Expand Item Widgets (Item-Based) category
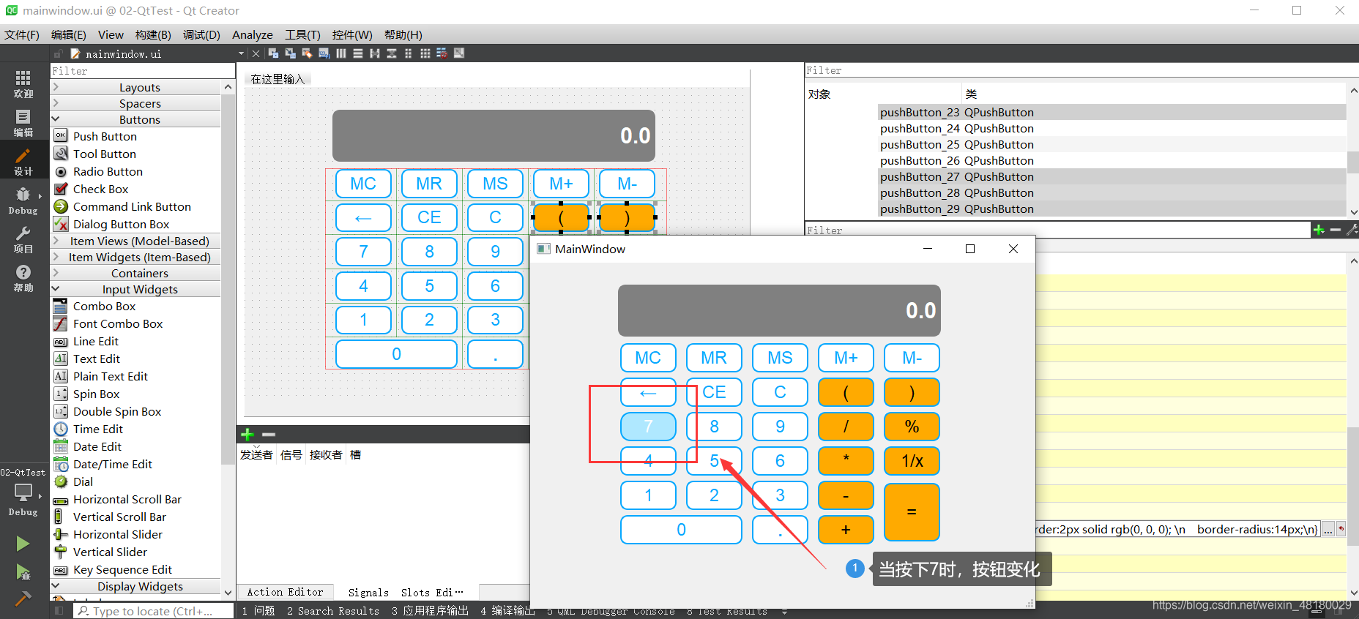 point(135,257)
